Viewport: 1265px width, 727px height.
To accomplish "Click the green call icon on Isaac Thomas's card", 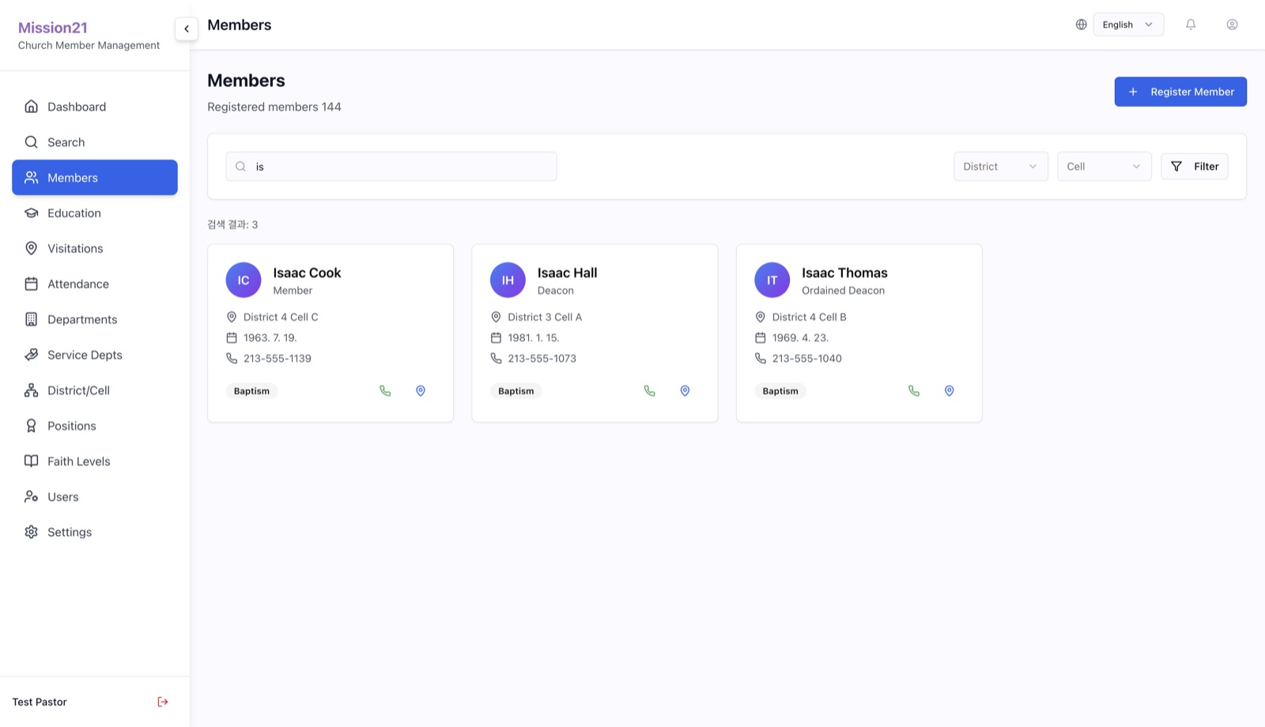I will click(914, 390).
